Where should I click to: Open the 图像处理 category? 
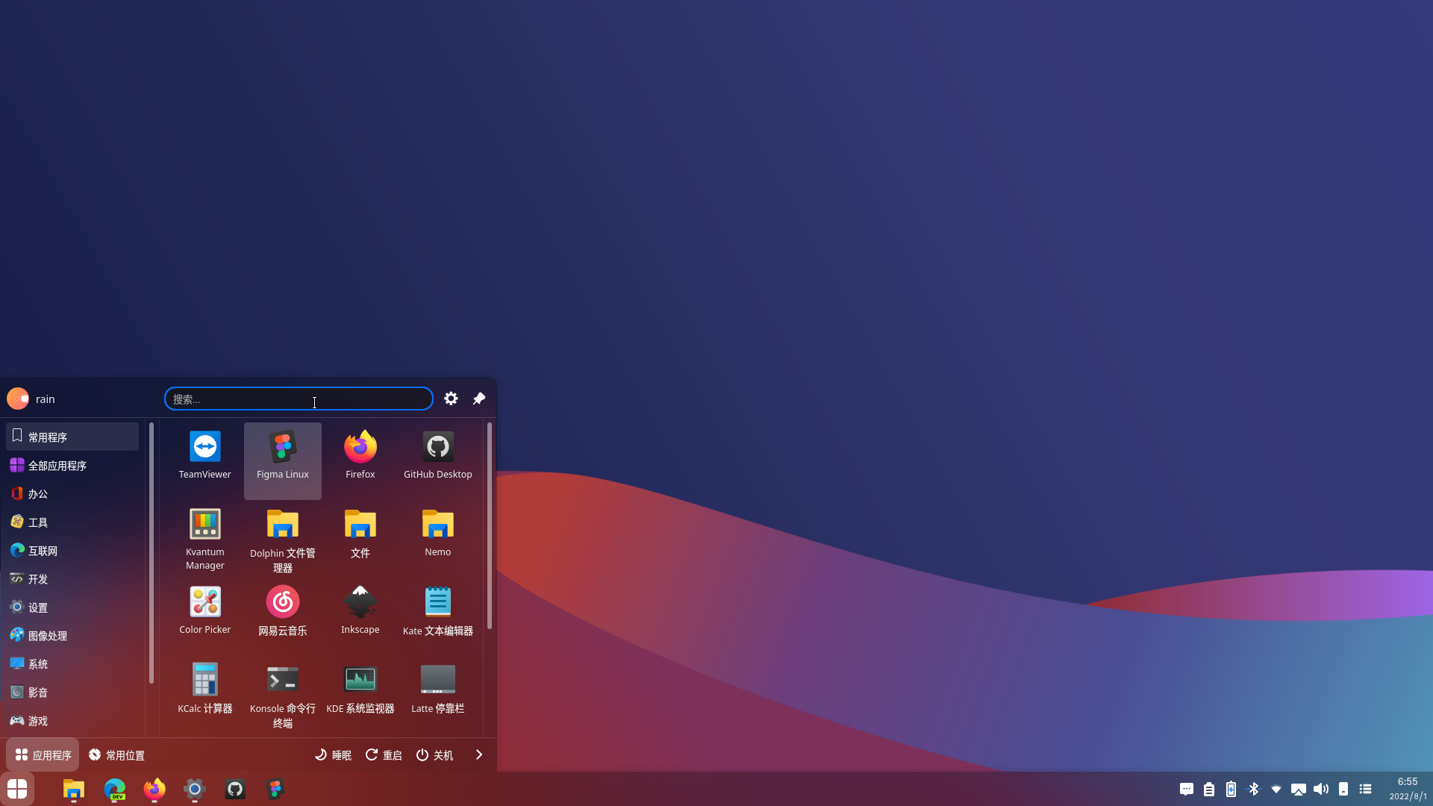pos(72,635)
